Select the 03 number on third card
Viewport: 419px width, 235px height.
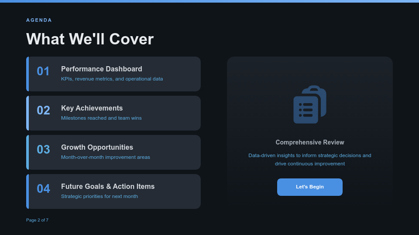tap(43, 150)
